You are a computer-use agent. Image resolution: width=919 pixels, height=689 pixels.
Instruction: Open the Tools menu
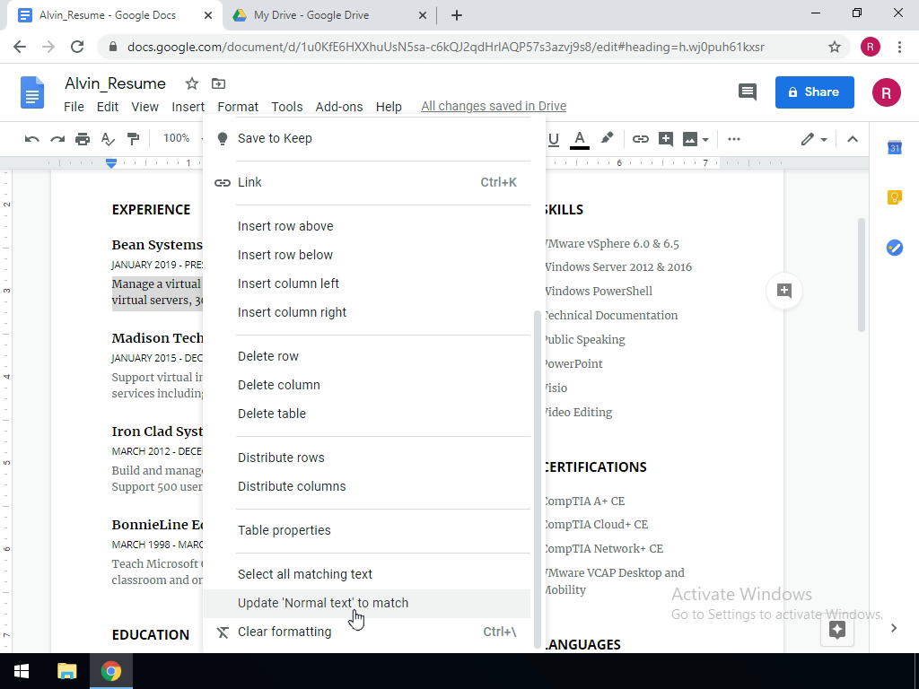tap(286, 107)
